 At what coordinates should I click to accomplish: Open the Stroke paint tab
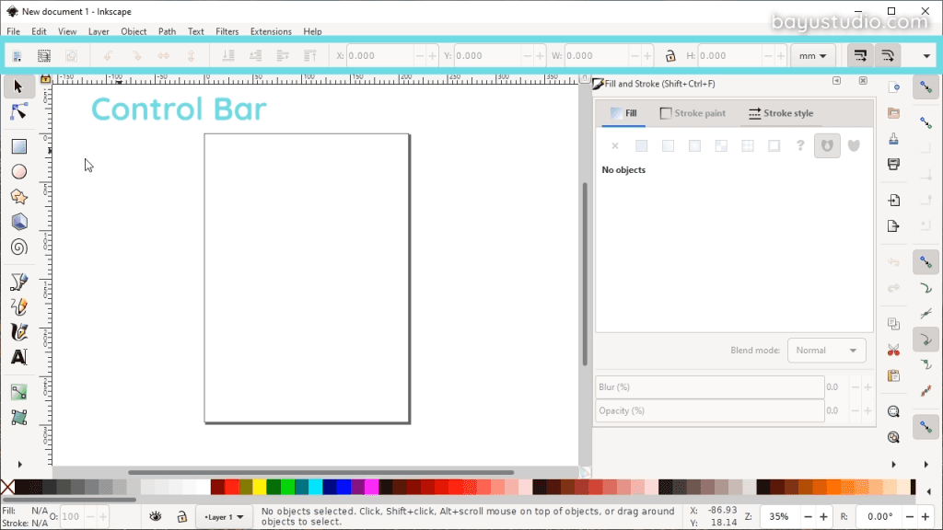[693, 113]
